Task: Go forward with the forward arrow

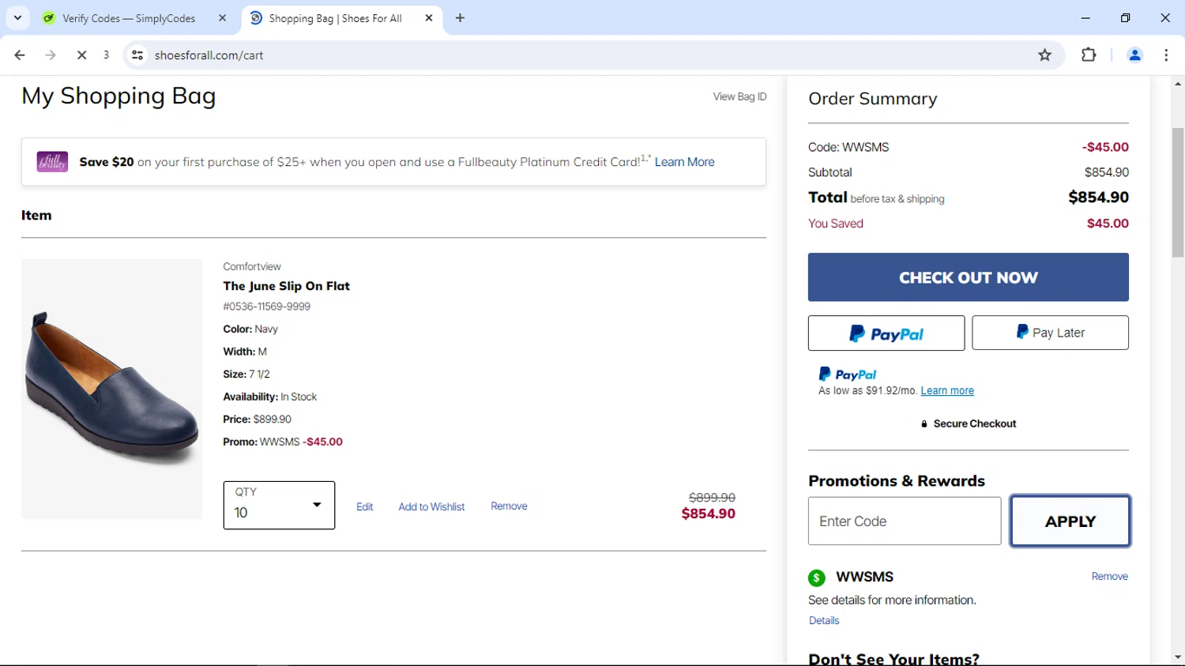Action: coord(51,55)
